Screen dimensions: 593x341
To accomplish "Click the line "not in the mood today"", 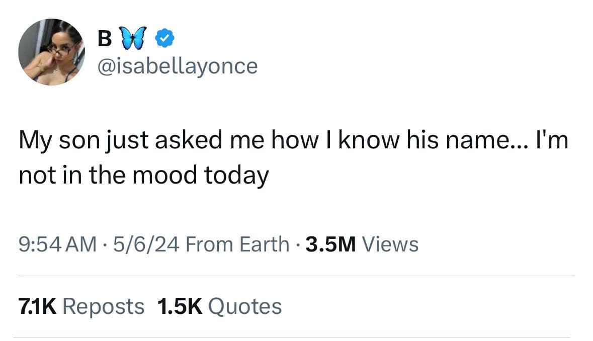I will click(144, 176).
